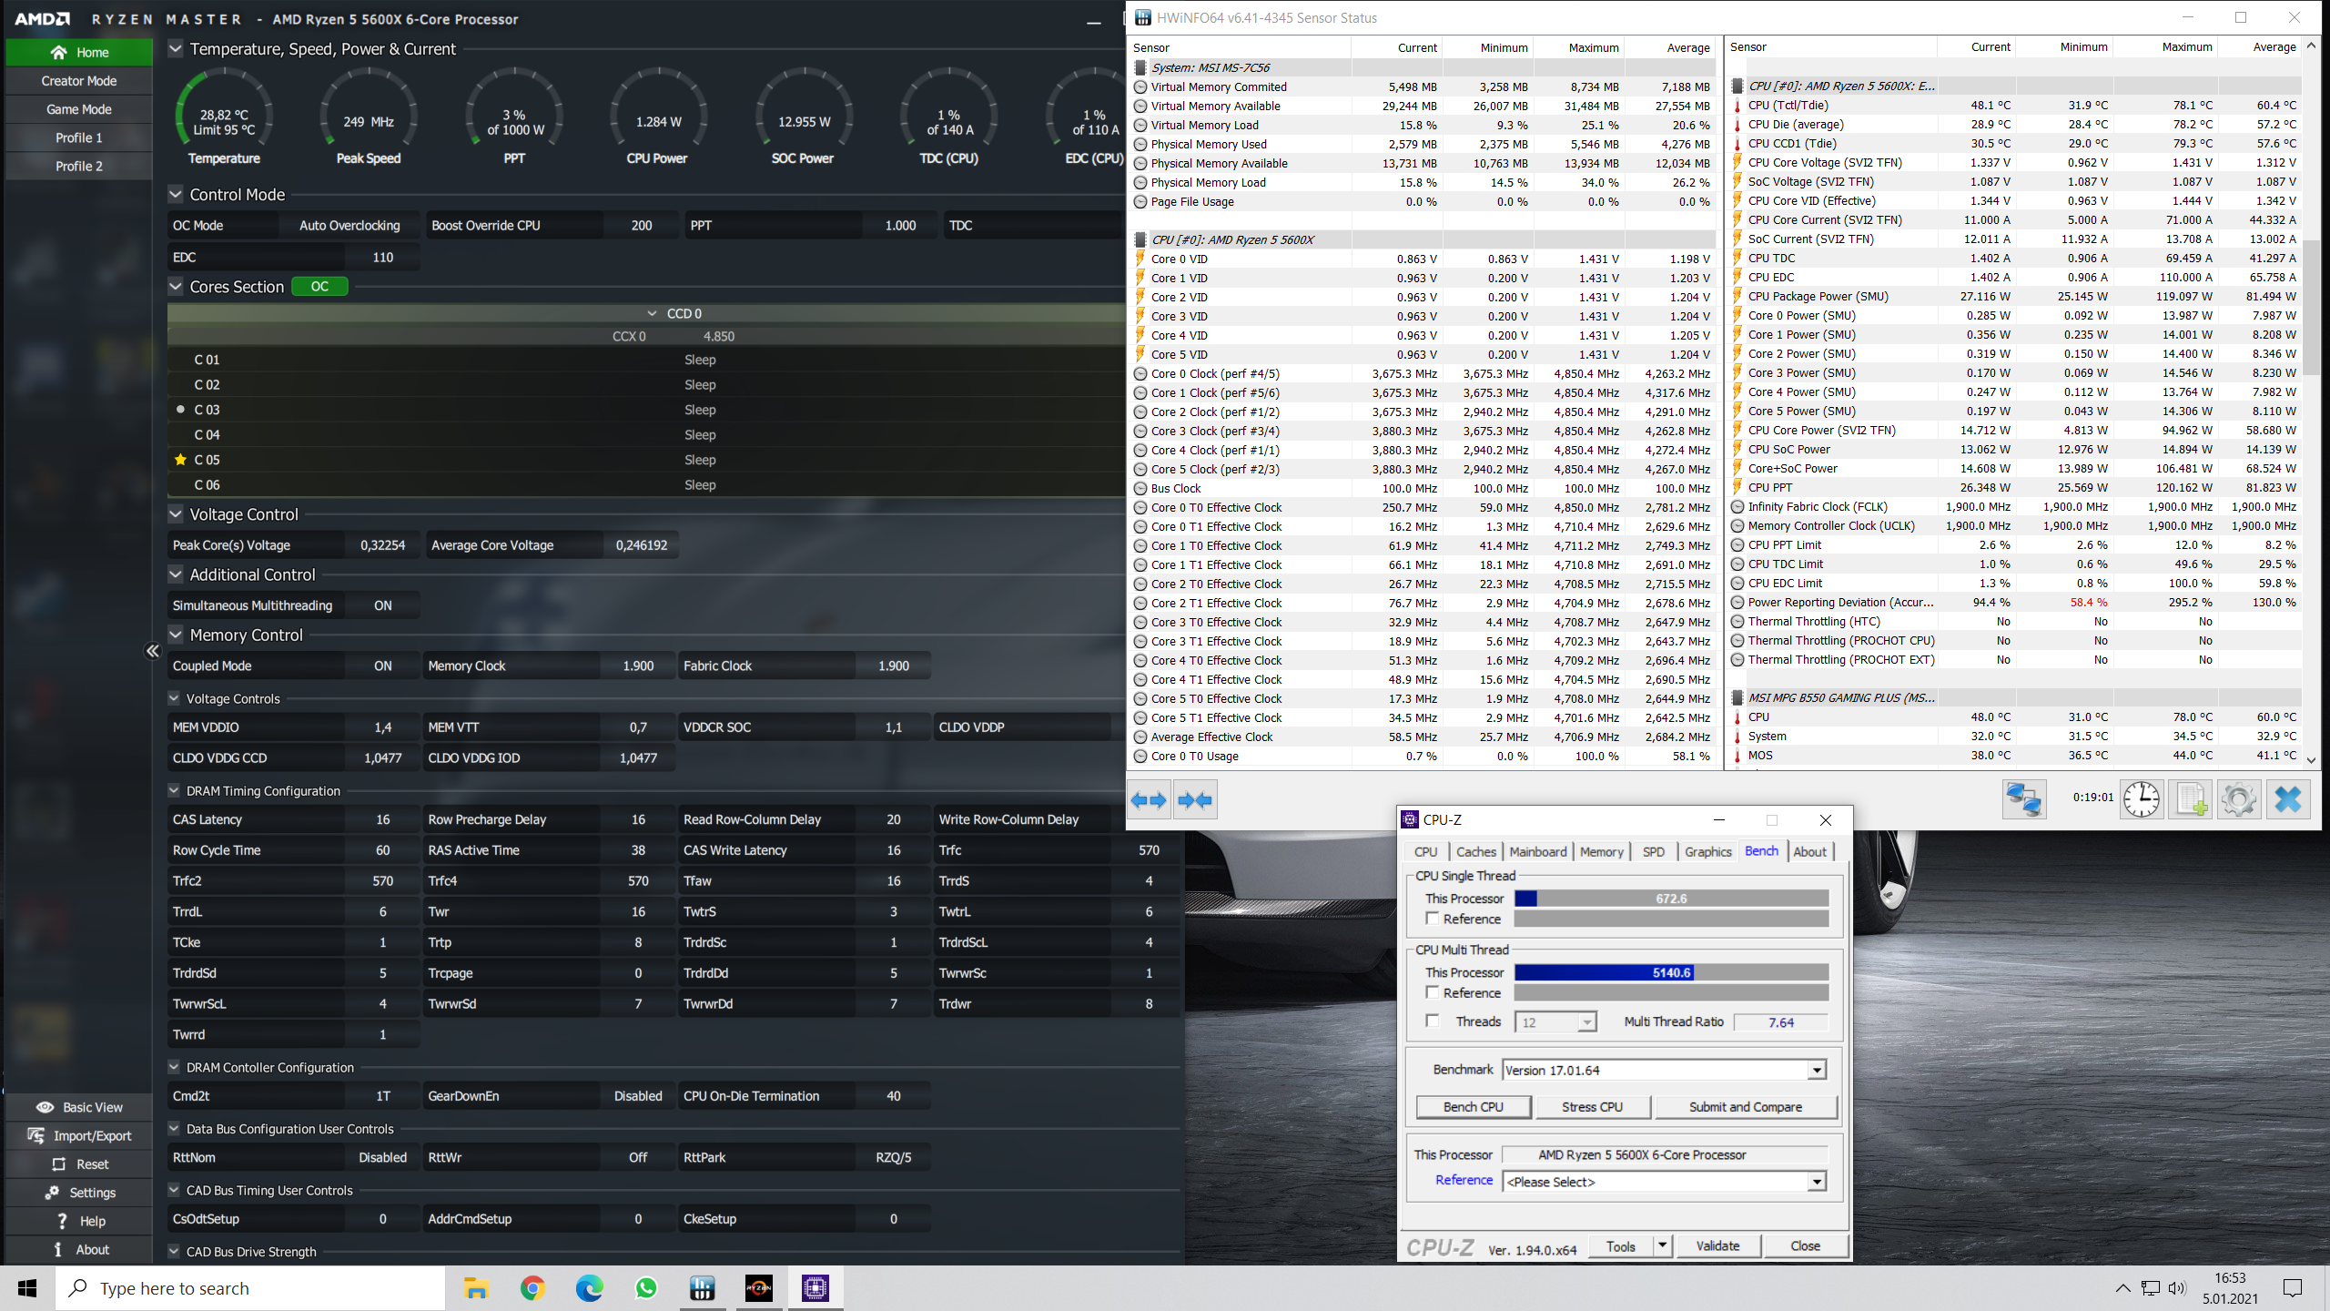This screenshot has height=1311, width=2330.
Task: Switch to Caches tab in CPU-Z
Action: point(1475,851)
